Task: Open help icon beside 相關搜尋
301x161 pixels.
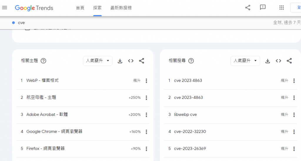Action: [191, 61]
